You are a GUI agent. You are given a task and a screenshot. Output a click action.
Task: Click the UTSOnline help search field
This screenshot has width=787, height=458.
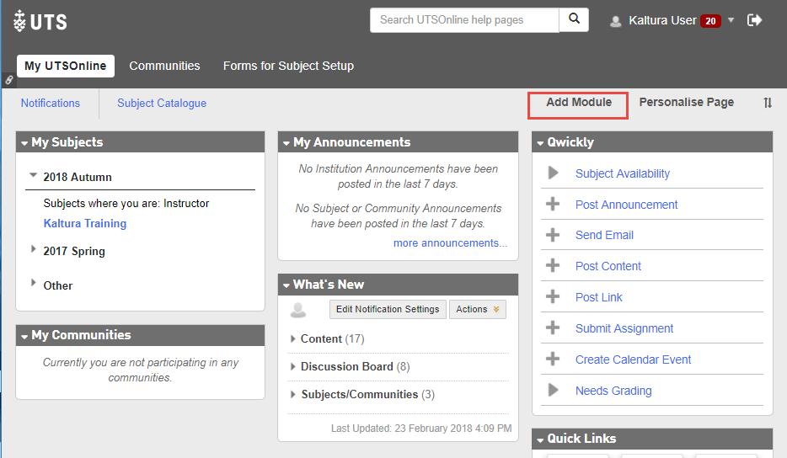pyautogui.click(x=464, y=20)
